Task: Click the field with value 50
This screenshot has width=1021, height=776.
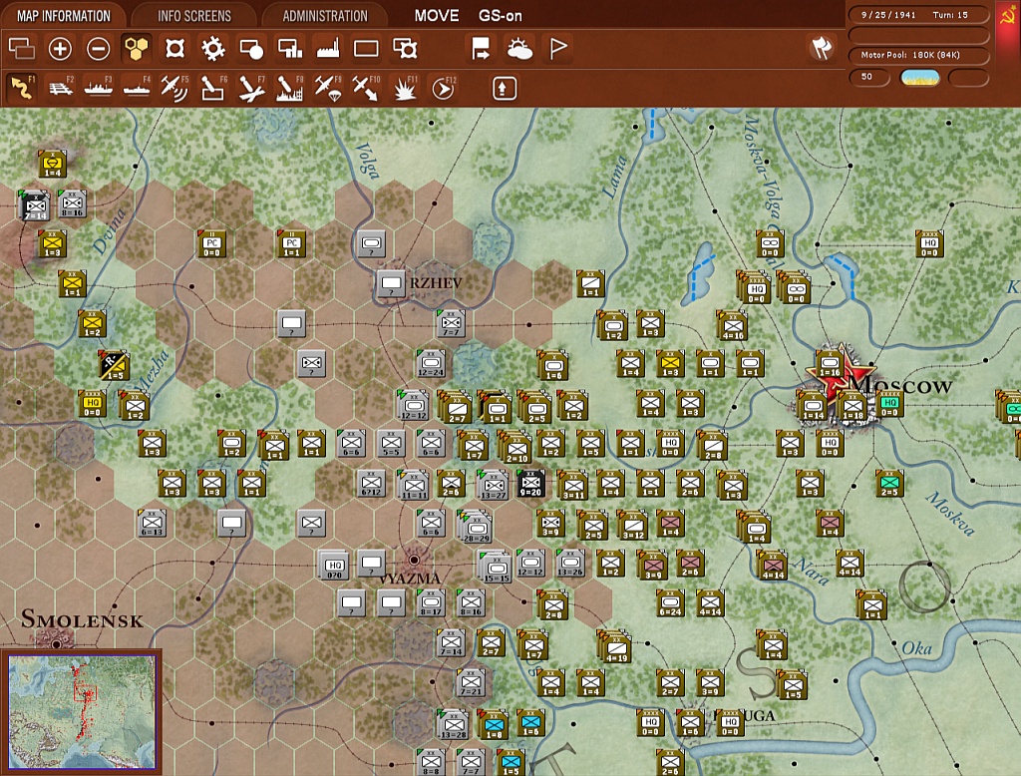Action: 869,78
